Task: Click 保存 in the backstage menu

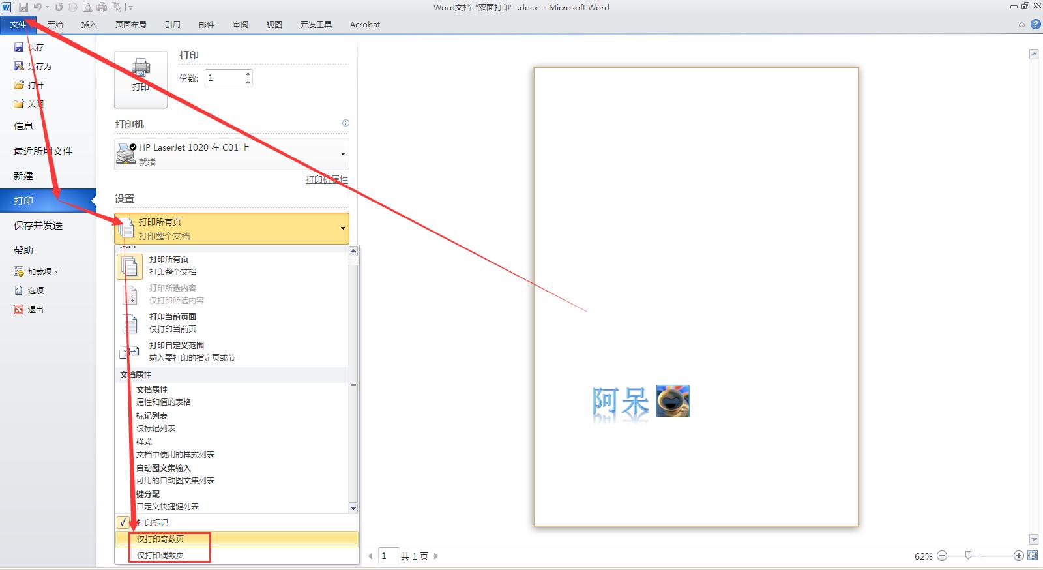Action: 29,47
